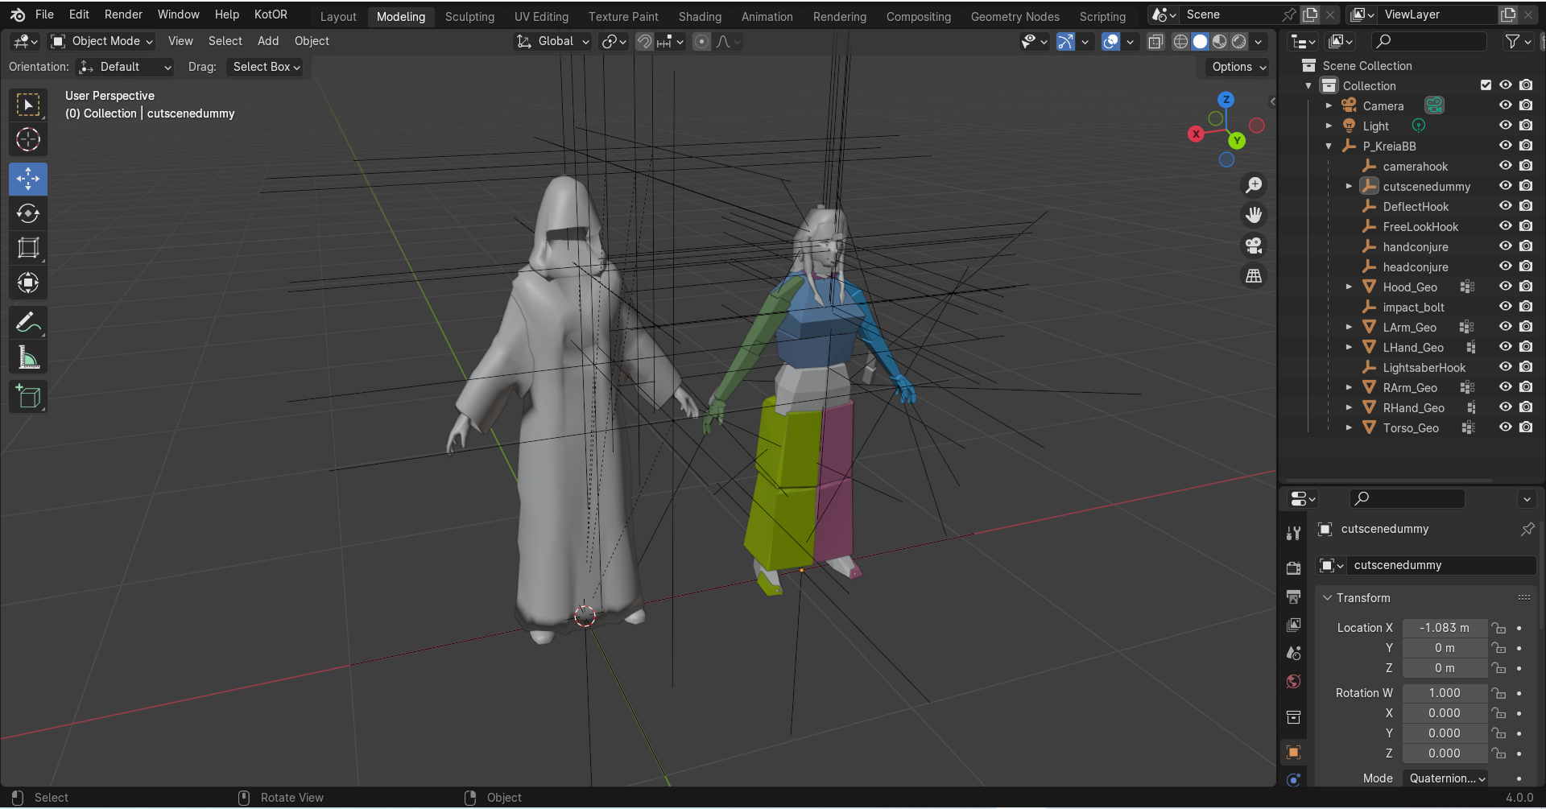This screenshot has width=1546, height=809.
Task: Select the Measure tool
Action: 28,357
